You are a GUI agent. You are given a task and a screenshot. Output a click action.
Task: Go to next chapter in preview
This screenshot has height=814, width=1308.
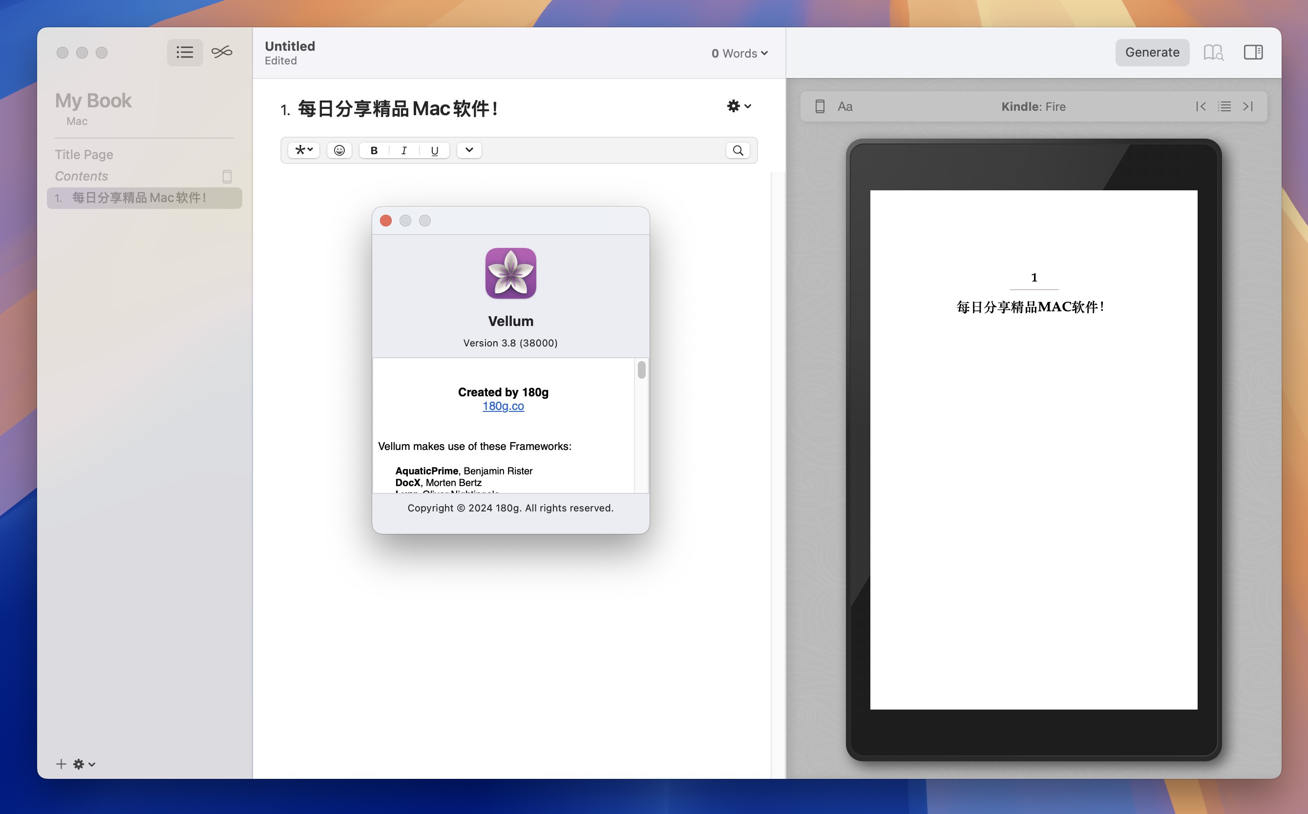point(1247,106)
